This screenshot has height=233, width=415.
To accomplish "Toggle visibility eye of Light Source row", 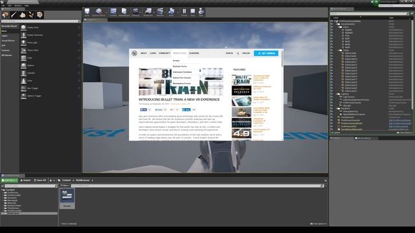I will 331,97.
